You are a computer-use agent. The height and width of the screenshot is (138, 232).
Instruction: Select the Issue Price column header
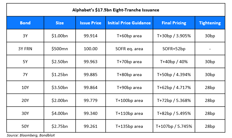(90, 23)
